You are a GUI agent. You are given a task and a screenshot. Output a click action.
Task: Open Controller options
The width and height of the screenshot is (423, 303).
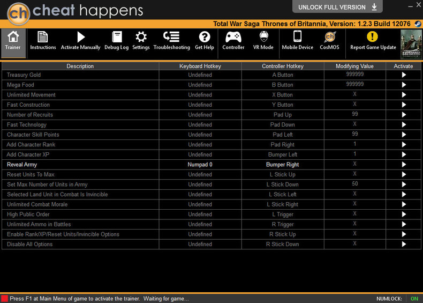point(233,41)
